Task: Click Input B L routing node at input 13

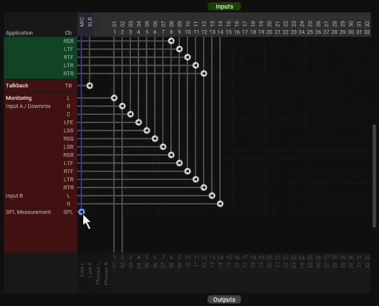Action: coord(212,196)
